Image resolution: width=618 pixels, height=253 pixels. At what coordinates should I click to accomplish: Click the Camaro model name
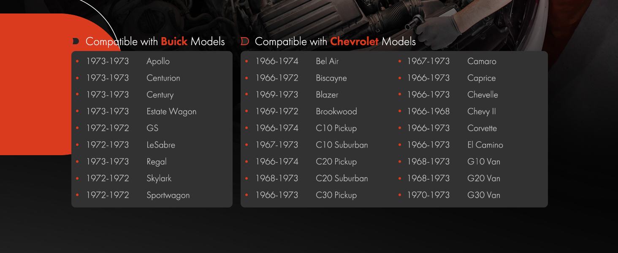[482, 61]
